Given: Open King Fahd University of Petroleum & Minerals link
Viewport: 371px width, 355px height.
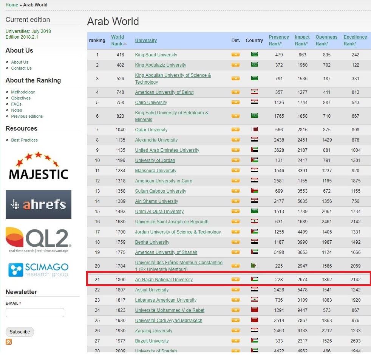Looking at the screenshot, I should tap(172, 116).
